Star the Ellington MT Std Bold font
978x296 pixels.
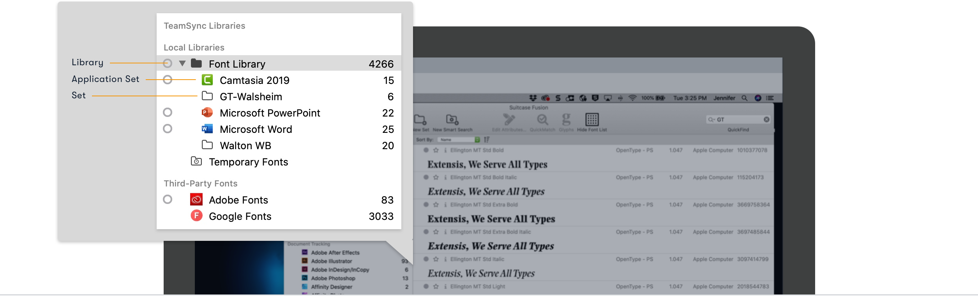click(436, 150)
